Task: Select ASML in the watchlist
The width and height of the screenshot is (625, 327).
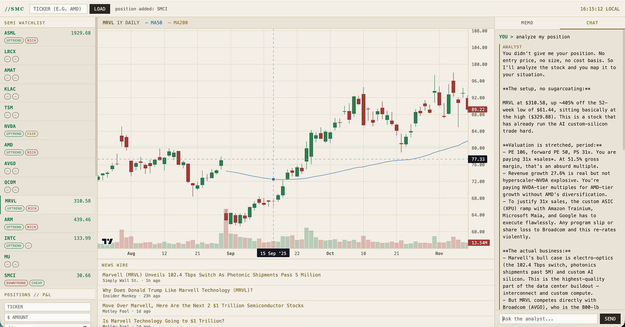Action: pyautogui.click(x=47, y=36)
